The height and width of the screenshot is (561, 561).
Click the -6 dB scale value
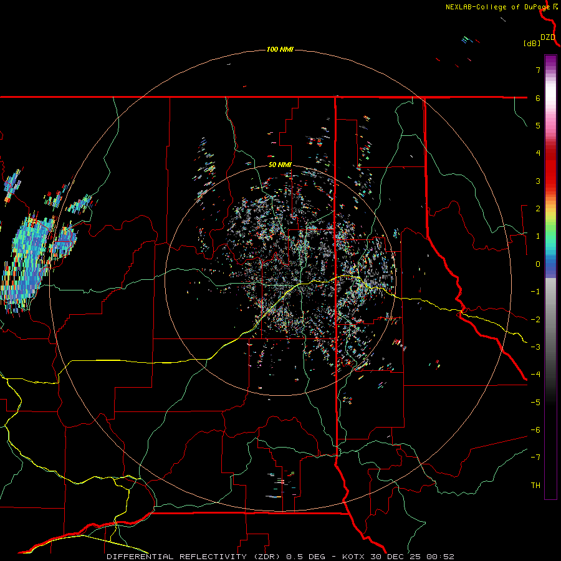coord(535,430)
